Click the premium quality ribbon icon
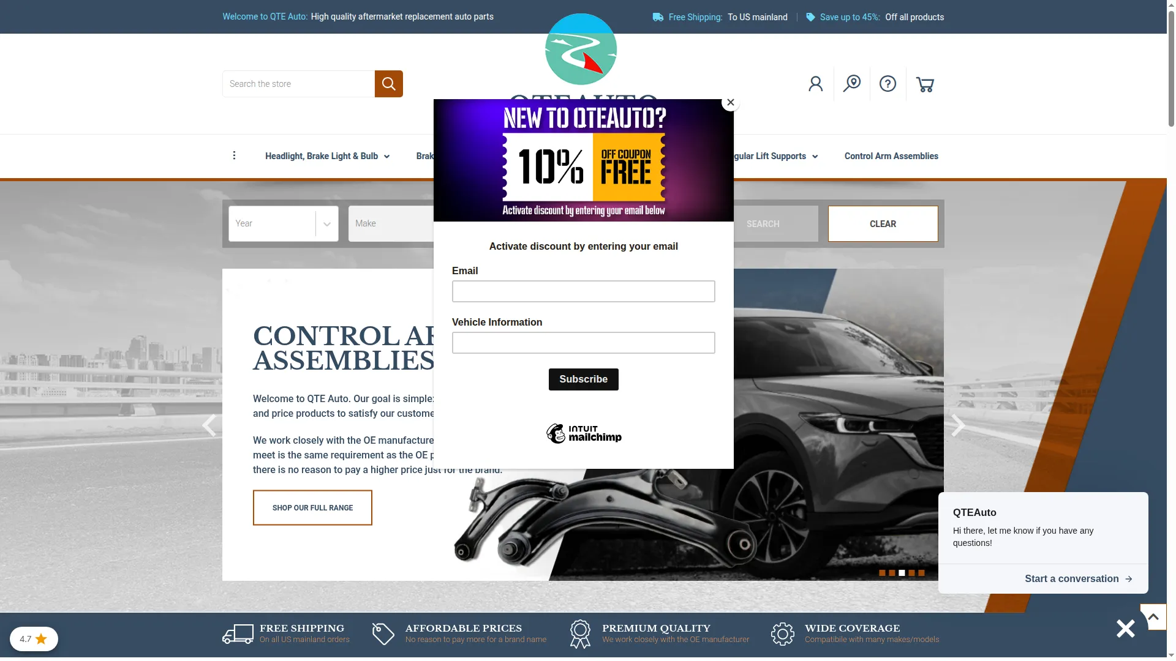The height and width of the screenshot is (661, 1176). pos(580,634)
